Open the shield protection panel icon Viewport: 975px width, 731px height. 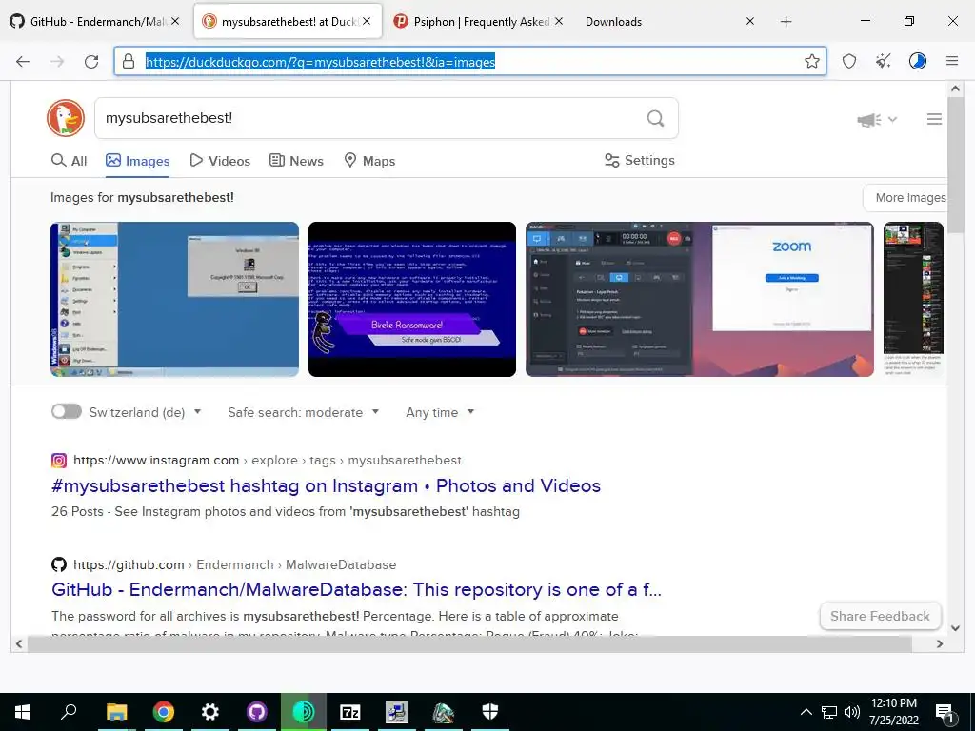click(x=848, y=61)
